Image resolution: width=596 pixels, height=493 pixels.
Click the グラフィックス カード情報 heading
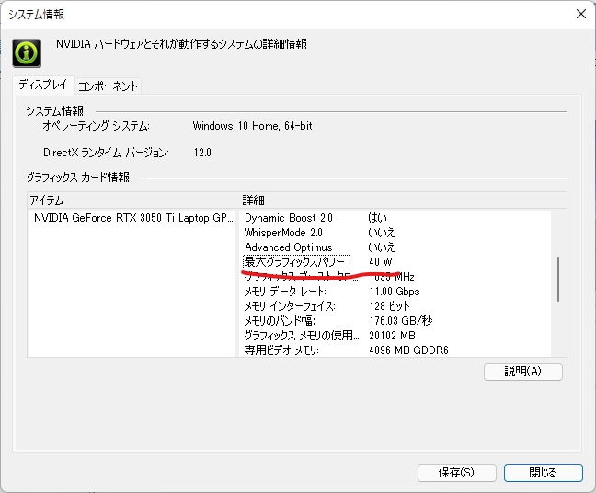tap(78, 178)
